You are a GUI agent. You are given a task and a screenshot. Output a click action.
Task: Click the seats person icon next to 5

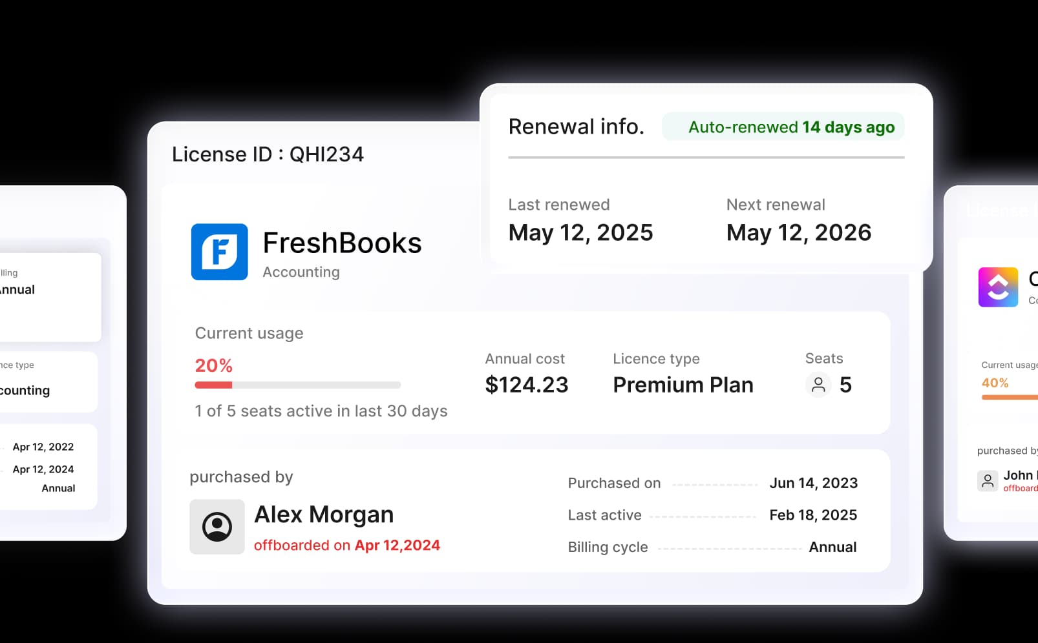(x=818, y=385)
